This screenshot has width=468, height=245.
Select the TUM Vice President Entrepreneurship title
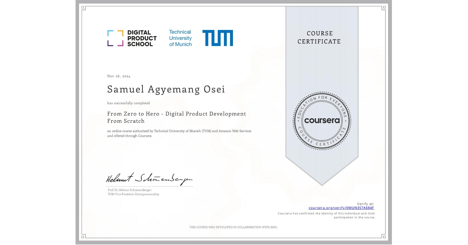[133, 194]
